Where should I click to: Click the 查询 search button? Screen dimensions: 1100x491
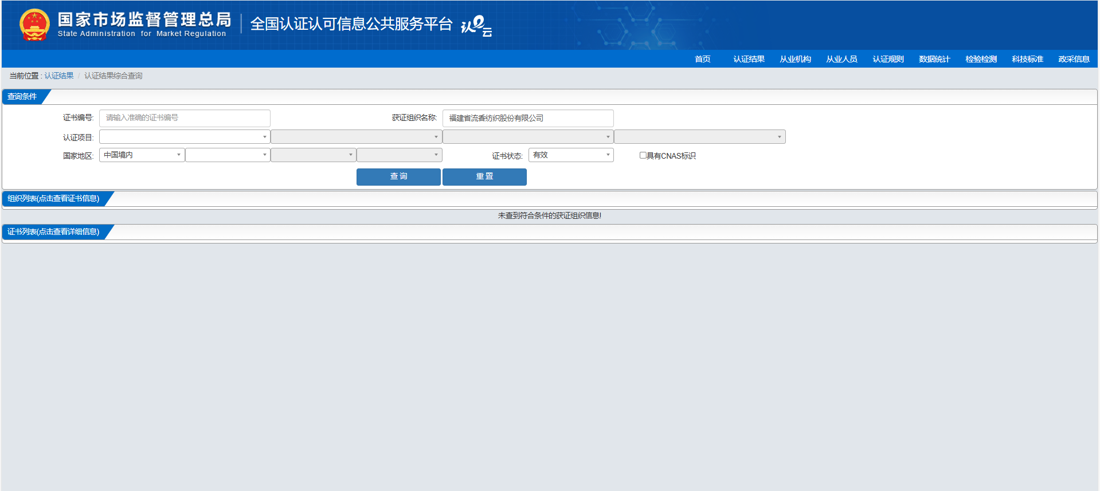pyautogui.click(x=398, y=176)
